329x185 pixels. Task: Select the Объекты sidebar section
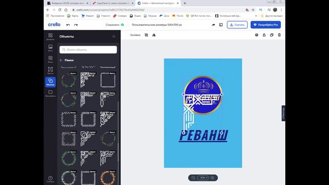click(50, 82)
